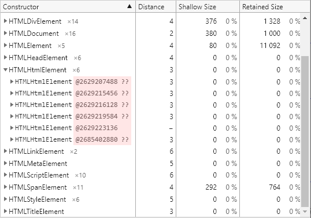311x218 pixels.
Task: Expand the HTMLStyleElement row
Action: coord(6,199)
